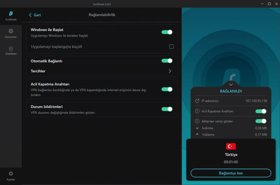The width and height of the screenshot is (280, 185).
Task: Click Durum bildirimleri heading
Action: click(x=46, y=107)
